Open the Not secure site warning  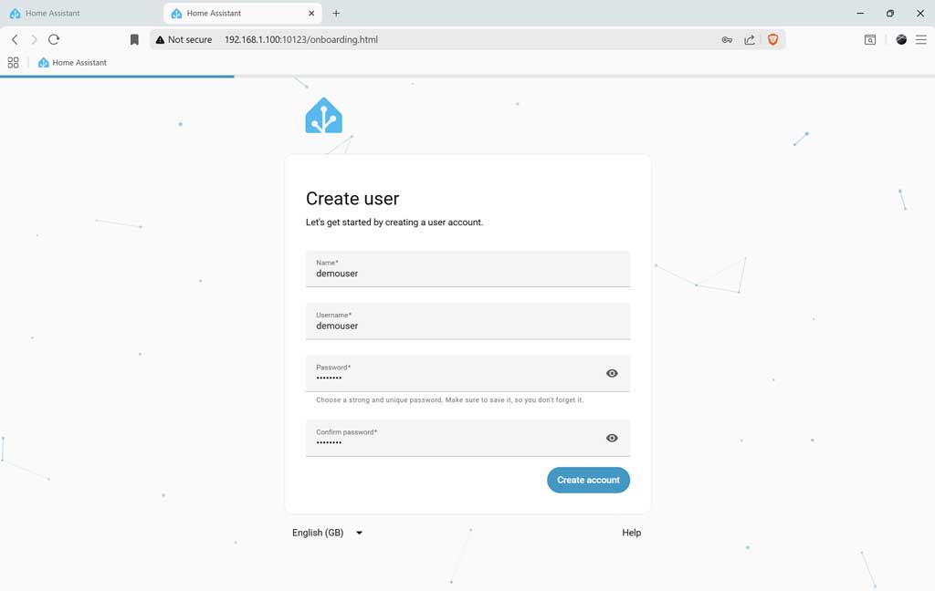pyautogui.click(x=184, y=39)
